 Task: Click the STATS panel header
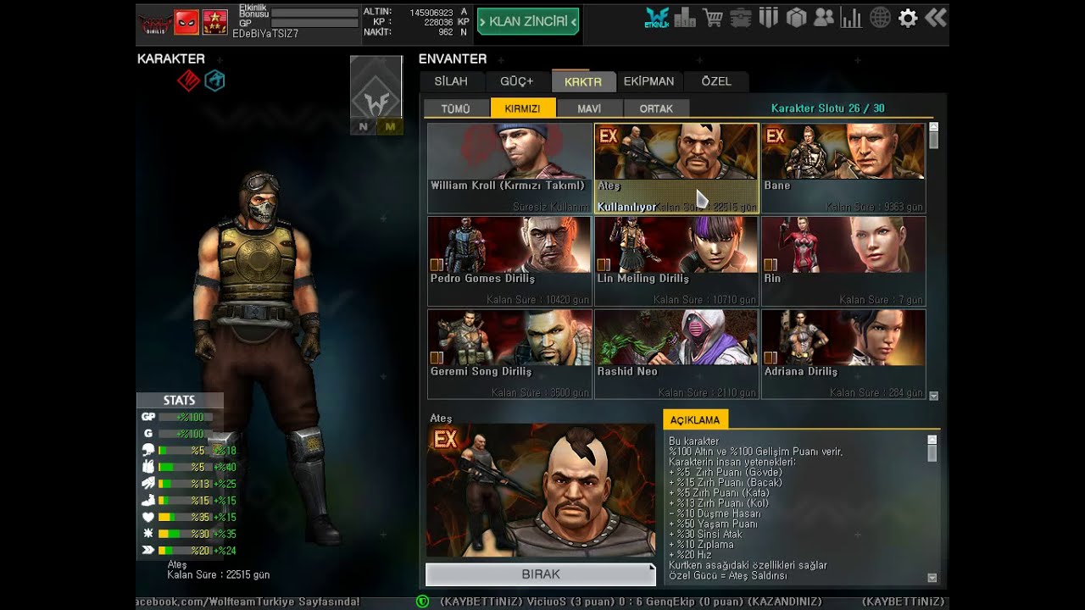180,401
